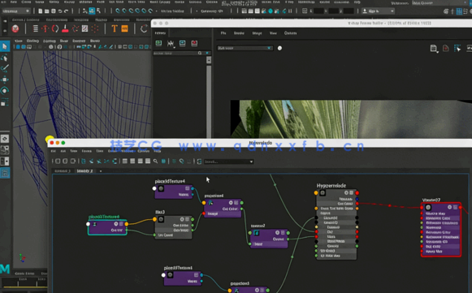Toggle Select by component type in status line

(98, 11)
